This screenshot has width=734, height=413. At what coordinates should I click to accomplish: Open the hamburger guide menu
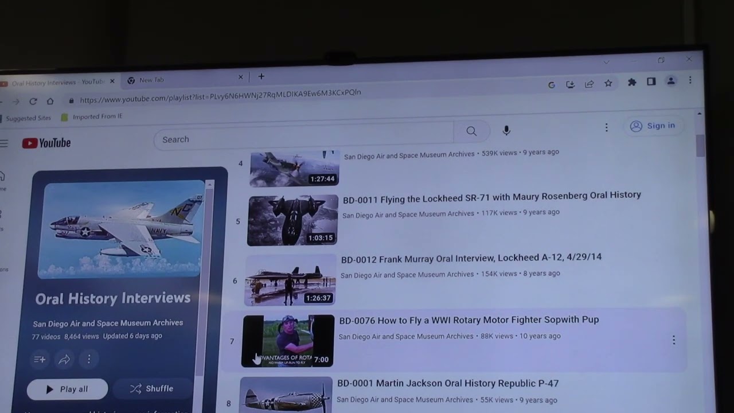[4, 143]
